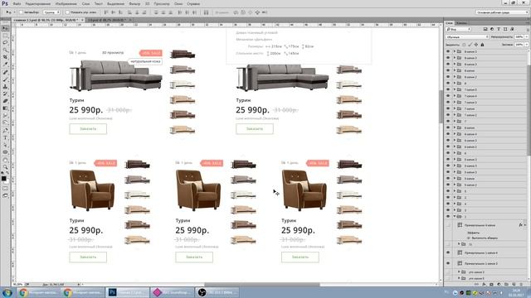Click the foreground color swatch
531x298 pixels.
coord(3,179)
